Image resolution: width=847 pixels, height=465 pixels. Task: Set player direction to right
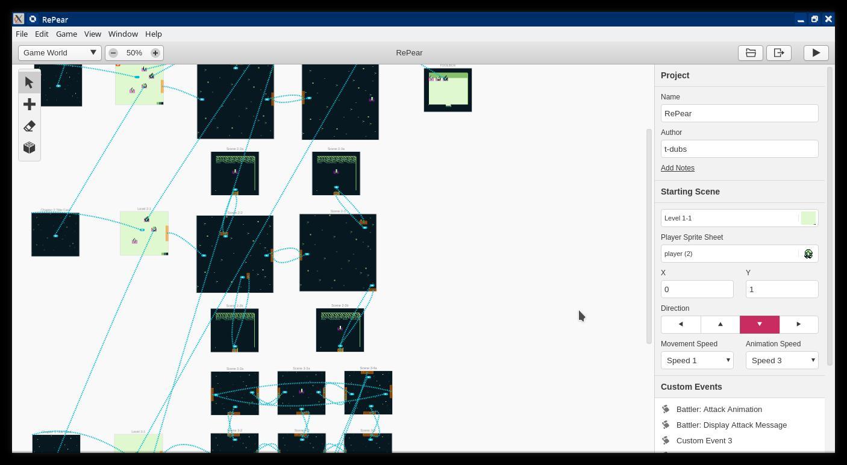point(798,324)
